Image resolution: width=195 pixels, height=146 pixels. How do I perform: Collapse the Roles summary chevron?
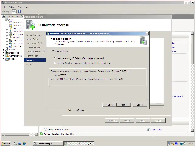[45, 130]
